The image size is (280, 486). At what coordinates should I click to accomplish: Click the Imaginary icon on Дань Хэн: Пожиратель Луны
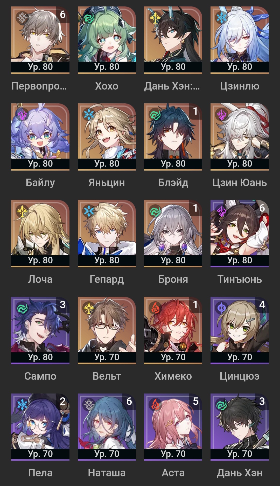[x=155, y=17]
